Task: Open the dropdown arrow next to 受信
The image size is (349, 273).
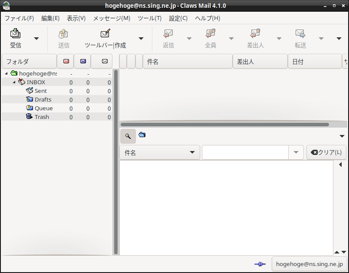Action: pos(36,39)
